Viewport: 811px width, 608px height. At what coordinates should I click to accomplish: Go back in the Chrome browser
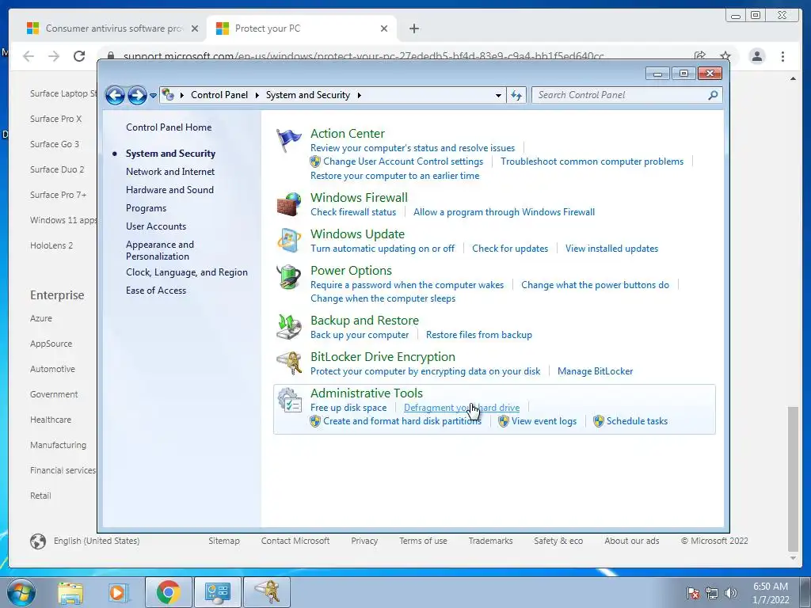(29, 56)
